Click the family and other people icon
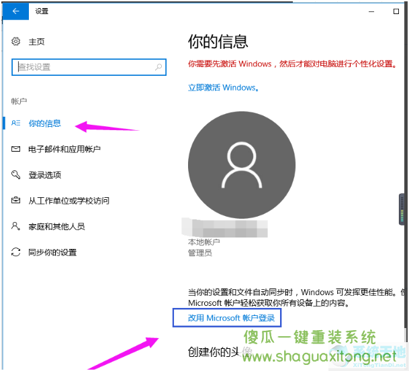 tap(15, 226)
